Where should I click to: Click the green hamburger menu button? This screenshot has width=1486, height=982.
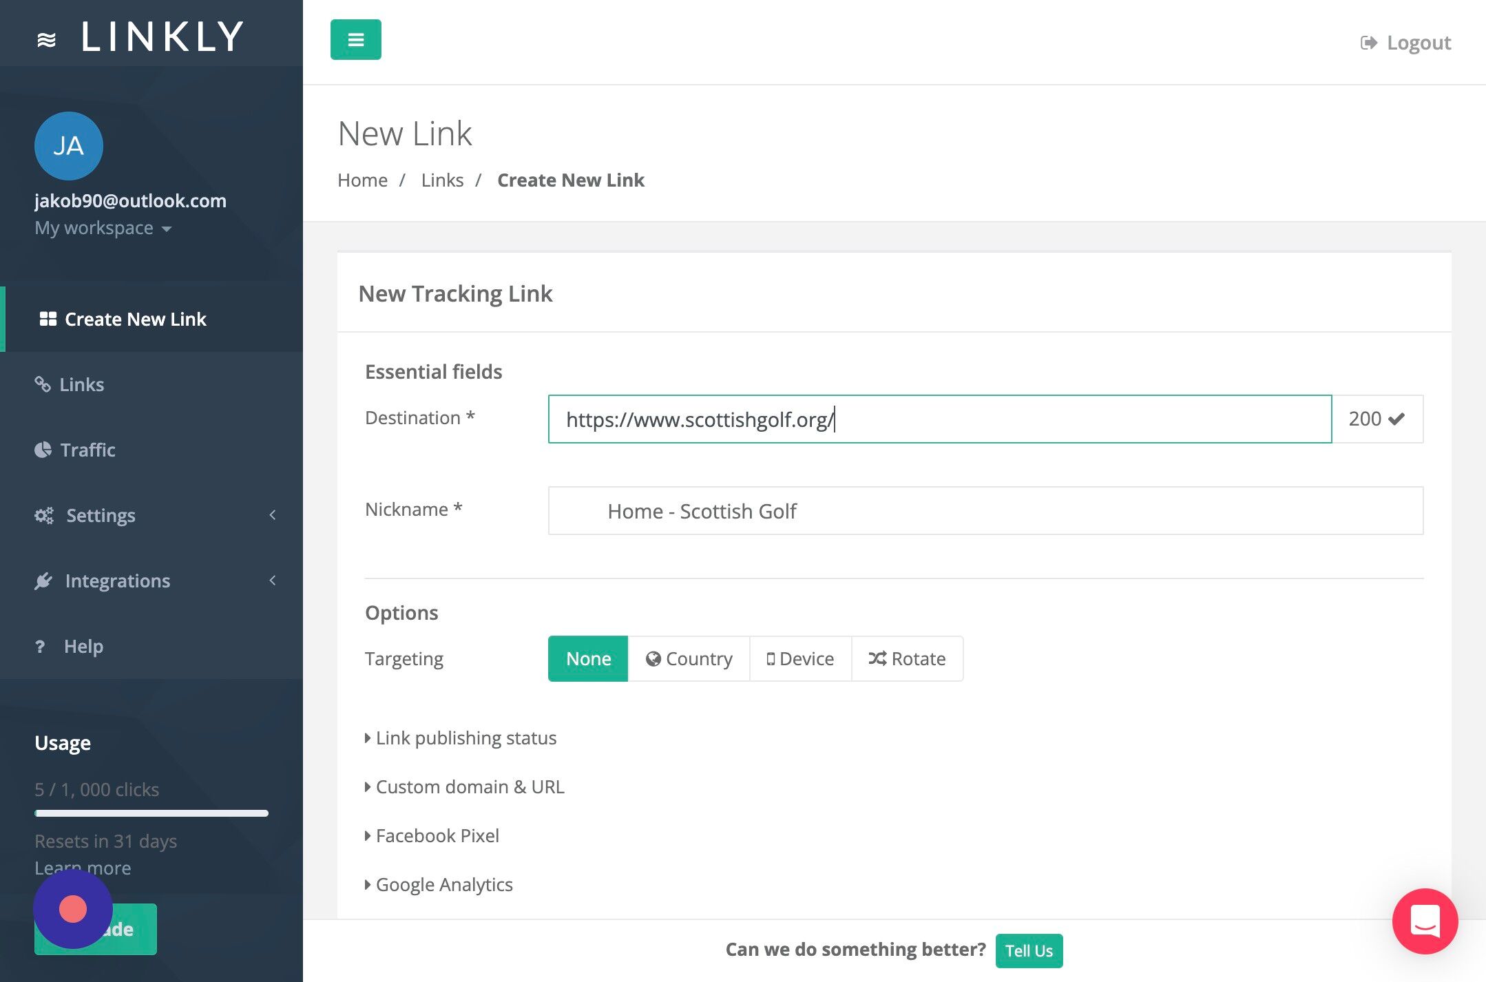pyautogui.click(x=355, y=40)
